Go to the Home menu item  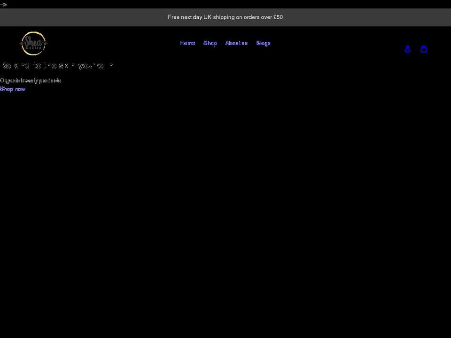coord(187,43)
